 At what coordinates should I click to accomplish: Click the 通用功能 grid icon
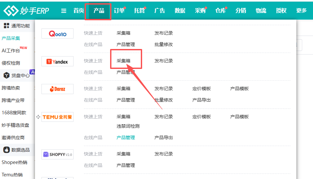(7, 25)
